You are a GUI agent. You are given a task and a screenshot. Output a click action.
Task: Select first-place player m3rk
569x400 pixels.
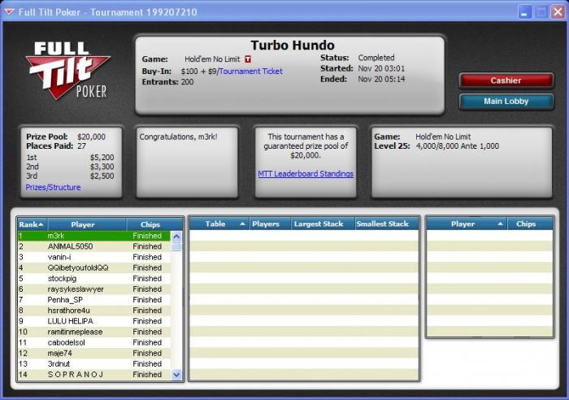pyautogui.click(x=94, y=236)
